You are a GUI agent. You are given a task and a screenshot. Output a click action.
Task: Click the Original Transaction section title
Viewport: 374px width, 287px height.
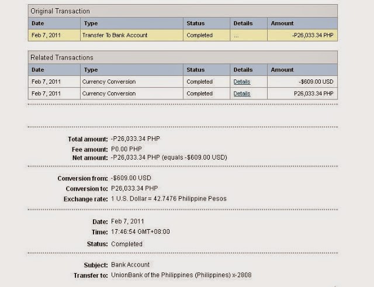(60, 11)
